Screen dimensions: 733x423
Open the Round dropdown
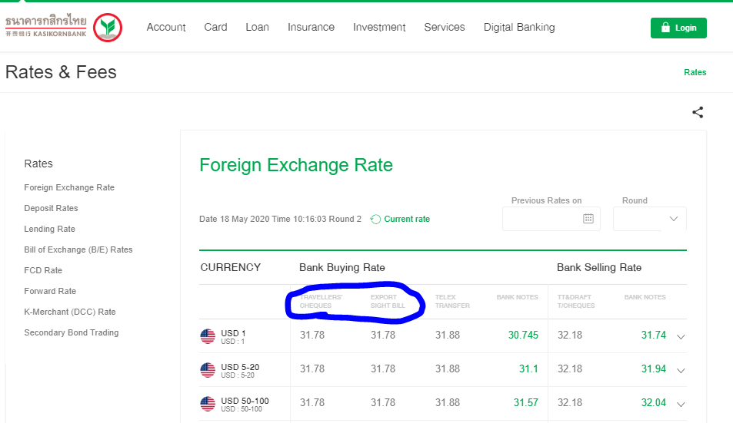[649, 219]
